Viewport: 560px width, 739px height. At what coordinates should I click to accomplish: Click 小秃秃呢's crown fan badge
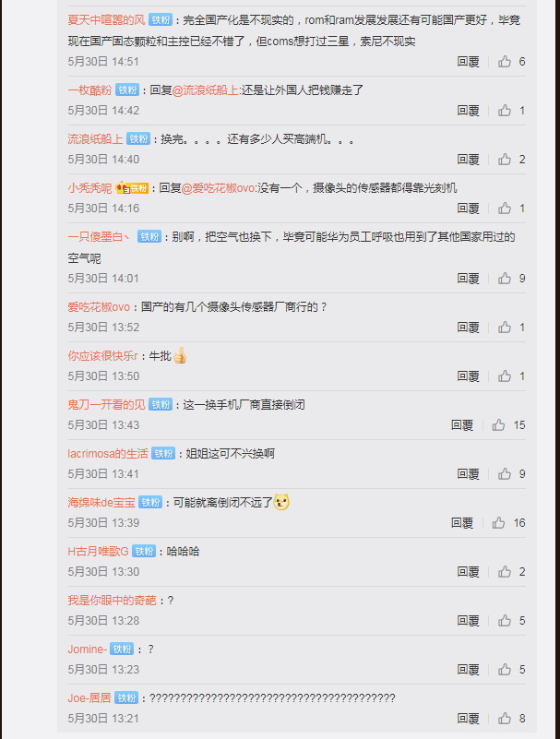coord(132,188)
